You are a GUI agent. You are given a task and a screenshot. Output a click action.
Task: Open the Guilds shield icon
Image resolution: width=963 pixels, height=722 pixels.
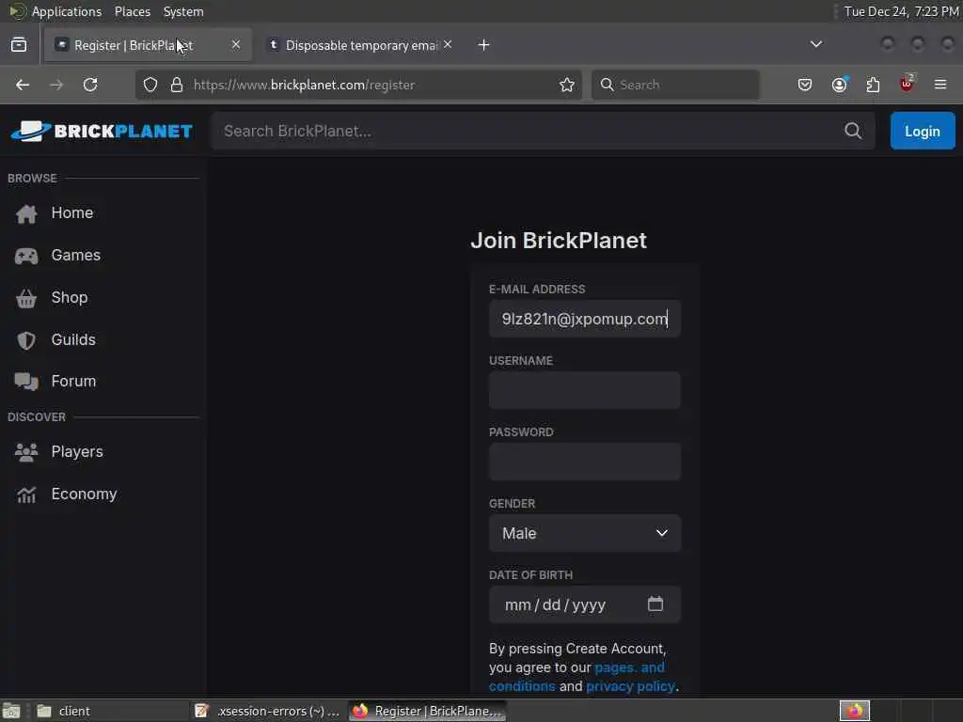pyautogui.click(x=26, y=340)
